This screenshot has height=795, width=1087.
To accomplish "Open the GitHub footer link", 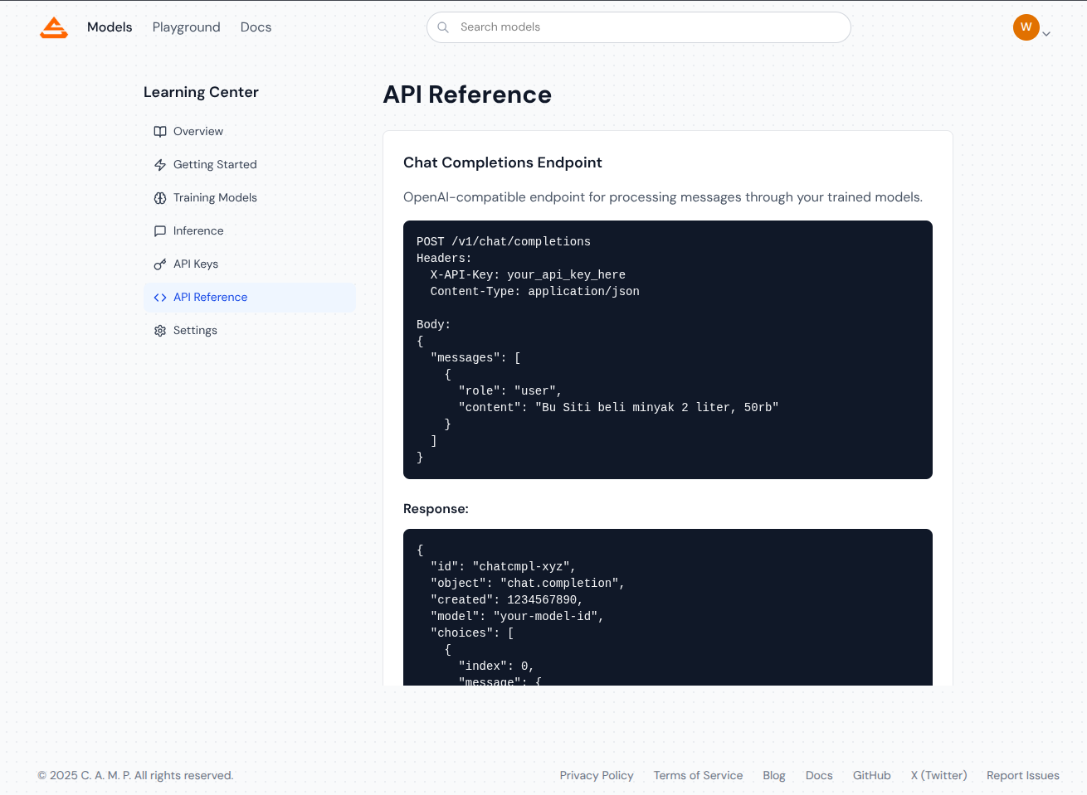I will (872, 775).
